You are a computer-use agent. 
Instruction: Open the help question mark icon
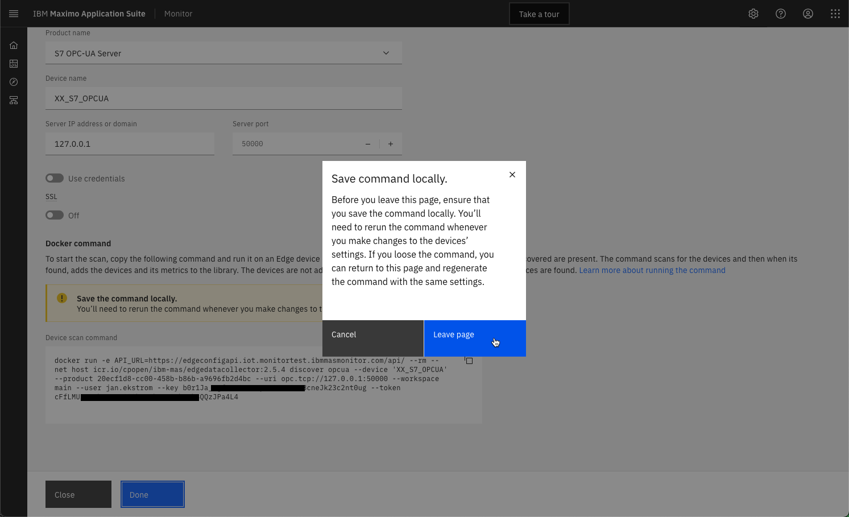(781, 14)
